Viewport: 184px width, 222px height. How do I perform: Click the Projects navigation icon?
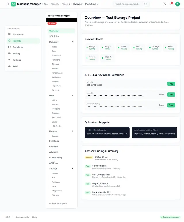[9, 41]
